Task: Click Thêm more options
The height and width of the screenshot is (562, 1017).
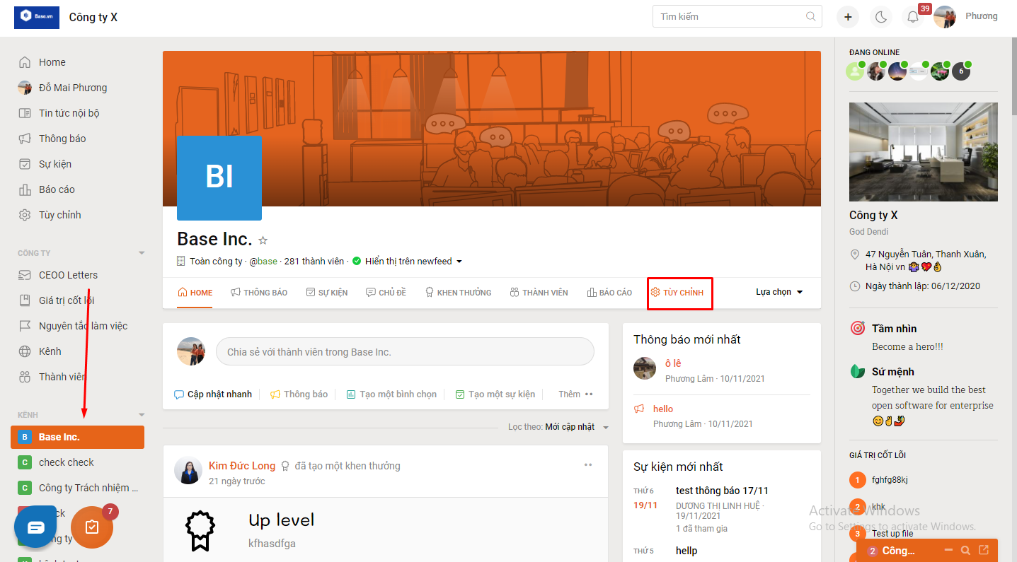Action: click(575, 394)
